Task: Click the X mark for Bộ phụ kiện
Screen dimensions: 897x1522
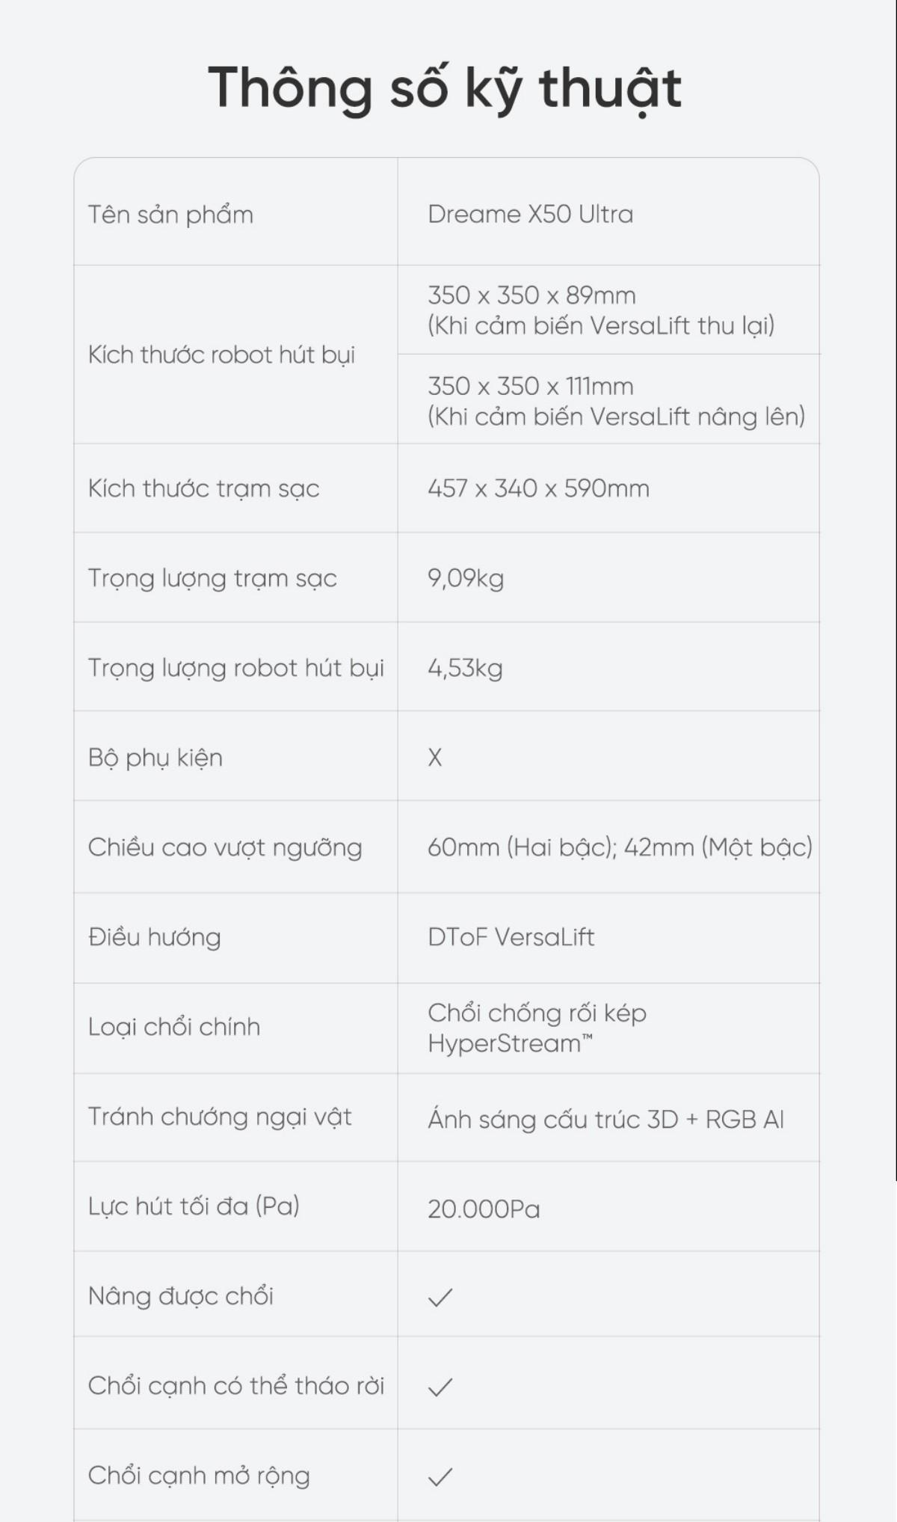Action: (435, 758)
